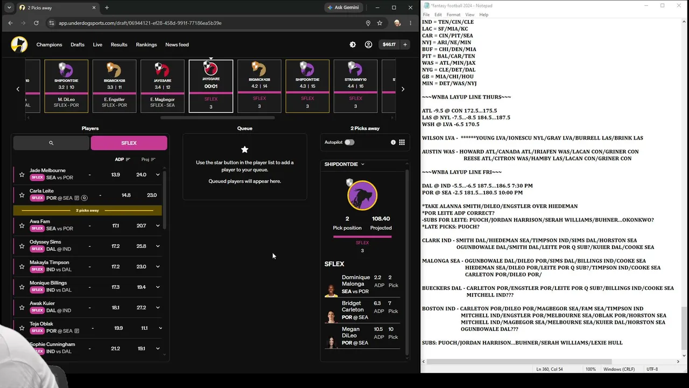Sort player list by ADP
Screen dimensions: 689x388
(x=123, y=160)
